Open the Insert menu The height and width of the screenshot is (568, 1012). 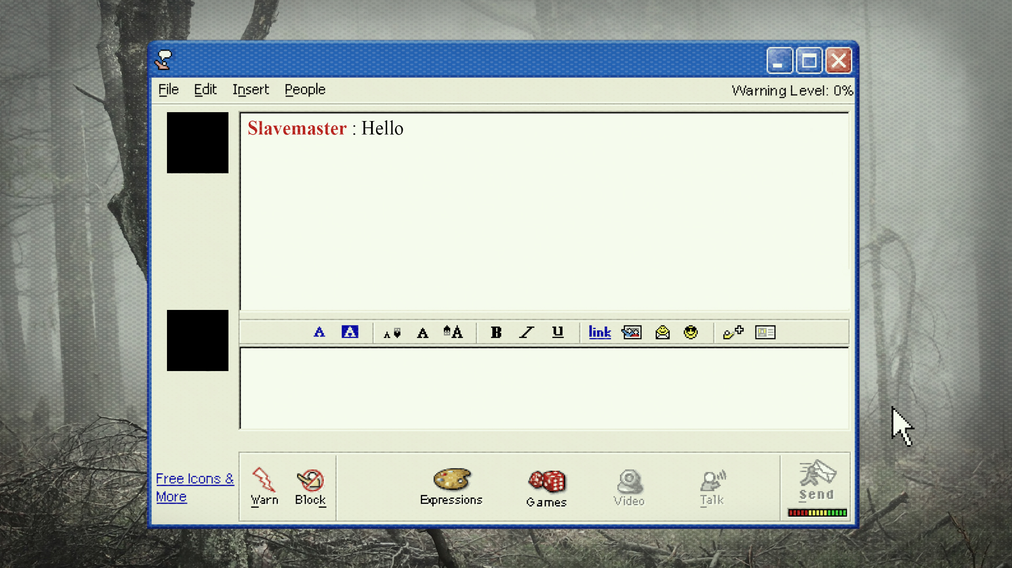[250, 90]
